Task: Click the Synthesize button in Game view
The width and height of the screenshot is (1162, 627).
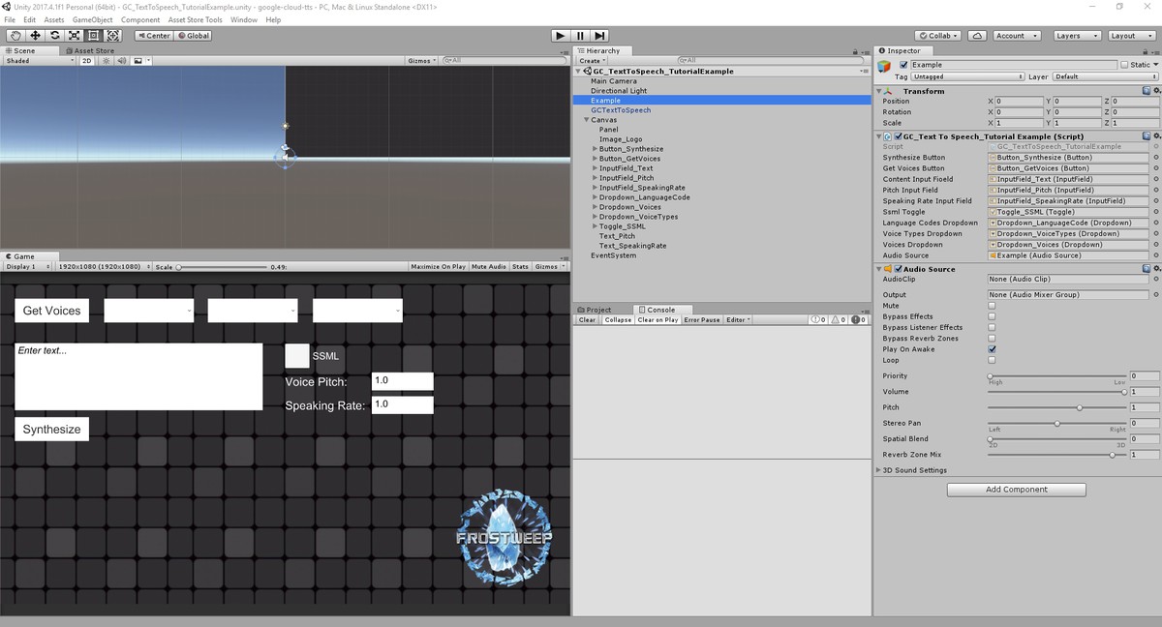Action: click(51, 429)
